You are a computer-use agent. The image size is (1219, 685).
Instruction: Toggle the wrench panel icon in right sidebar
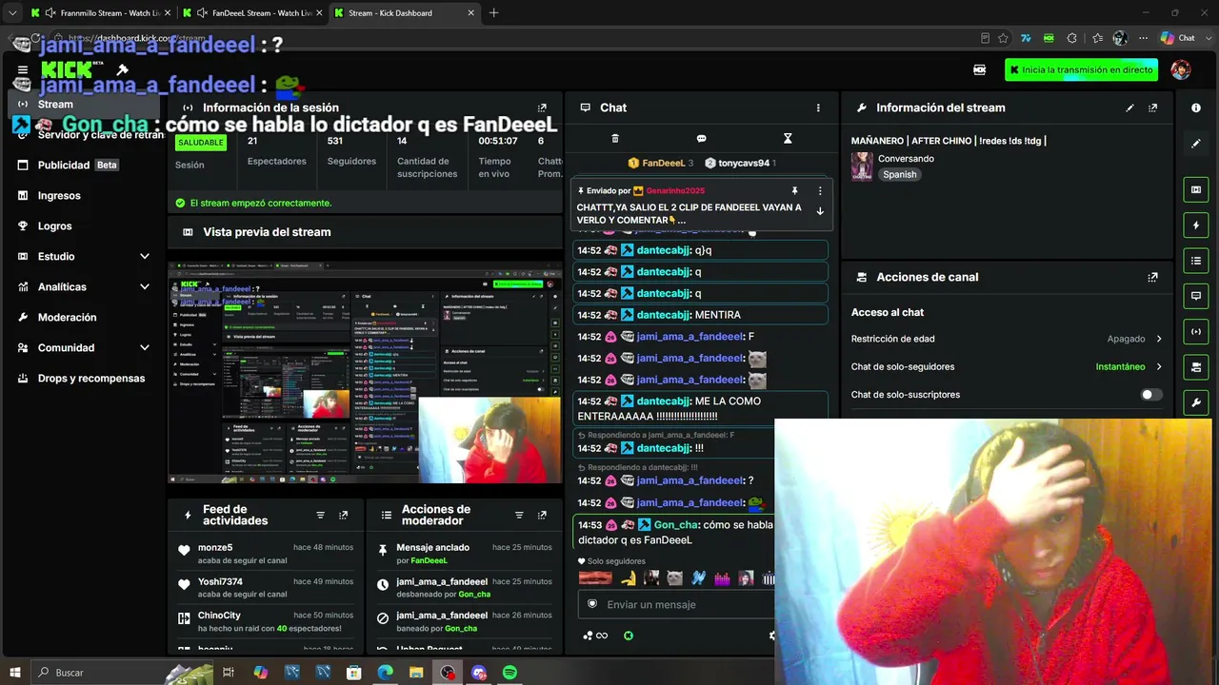point(1196,402)
